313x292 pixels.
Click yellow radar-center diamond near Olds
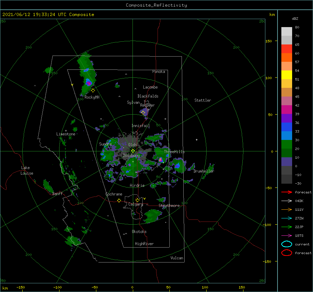[x=133, y=151]
